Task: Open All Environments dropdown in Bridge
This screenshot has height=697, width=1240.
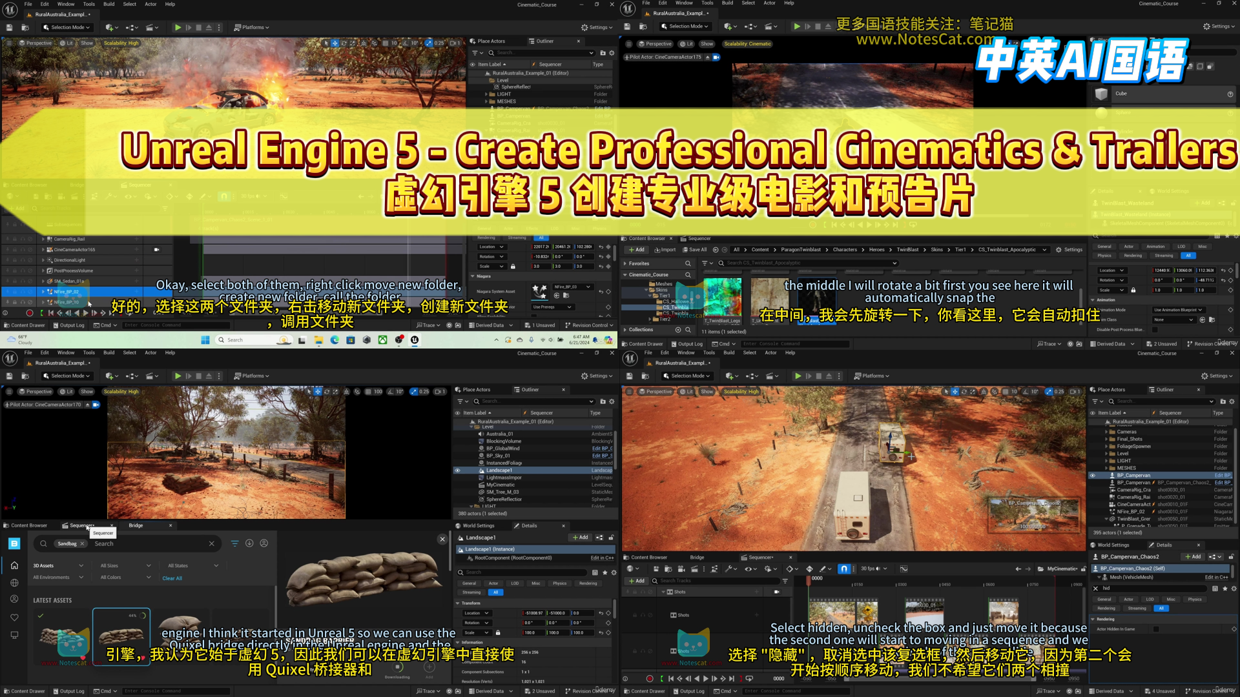Action: point(58,577)
